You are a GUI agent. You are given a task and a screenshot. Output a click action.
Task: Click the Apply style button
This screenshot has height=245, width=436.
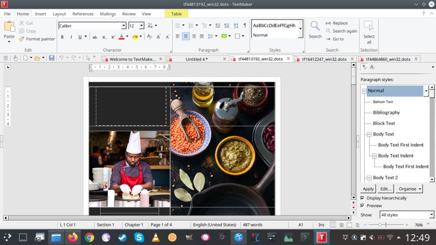368,189
